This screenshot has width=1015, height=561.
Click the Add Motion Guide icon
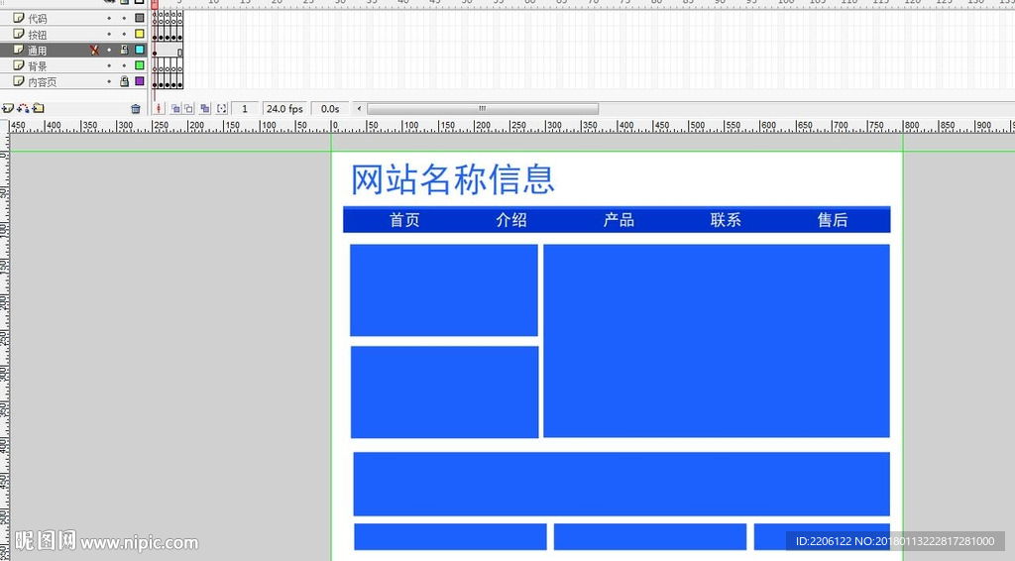24,108
